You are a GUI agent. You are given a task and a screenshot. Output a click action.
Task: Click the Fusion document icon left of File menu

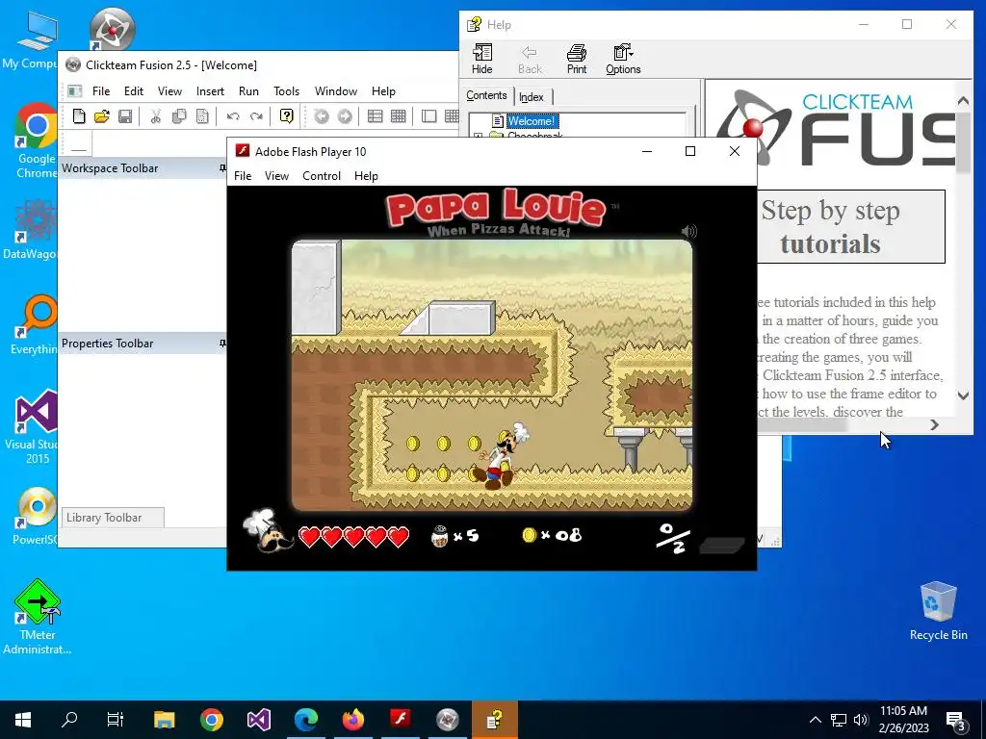coord(75,91)
